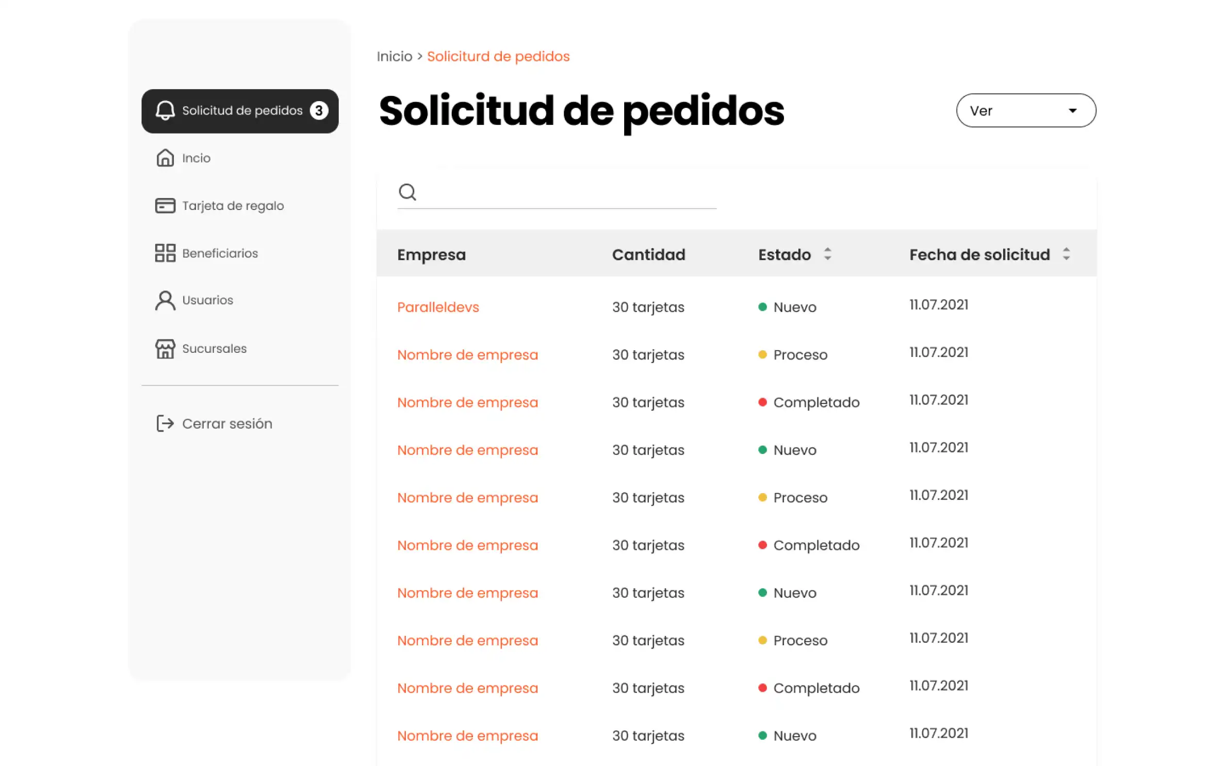Image resolution: width=1224 pixels, height=766 pixels.
Task: Click the logout icon next to Cerrar sesión
Action: coord(164,423)
